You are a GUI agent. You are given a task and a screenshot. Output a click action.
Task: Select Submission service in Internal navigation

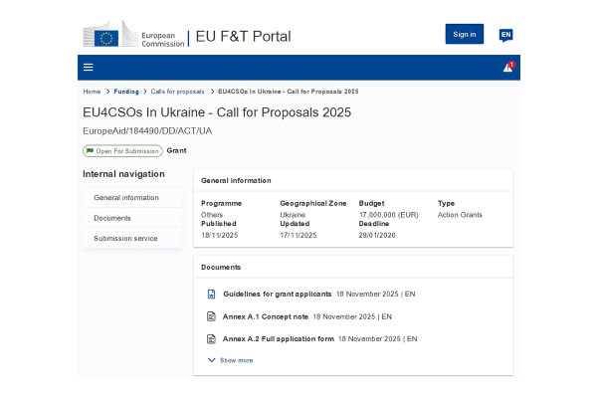tap(125, 238)
